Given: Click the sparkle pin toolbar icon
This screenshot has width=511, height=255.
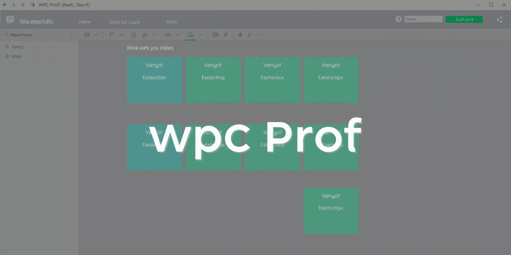Looking at the screenshot, I should pos(226,35).
